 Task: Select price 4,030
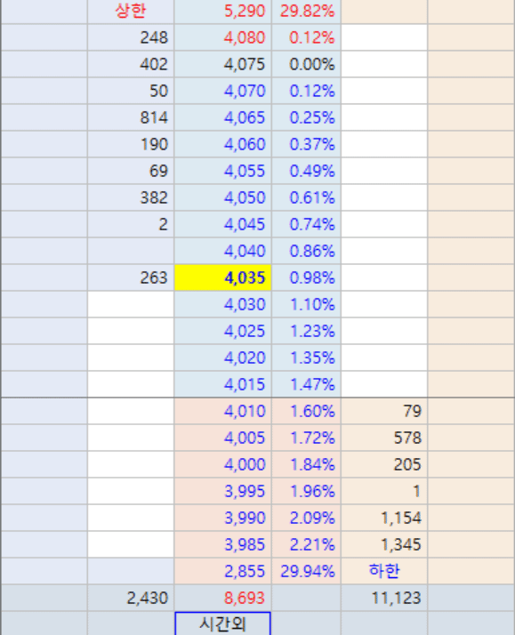click(x=245, y=304)
